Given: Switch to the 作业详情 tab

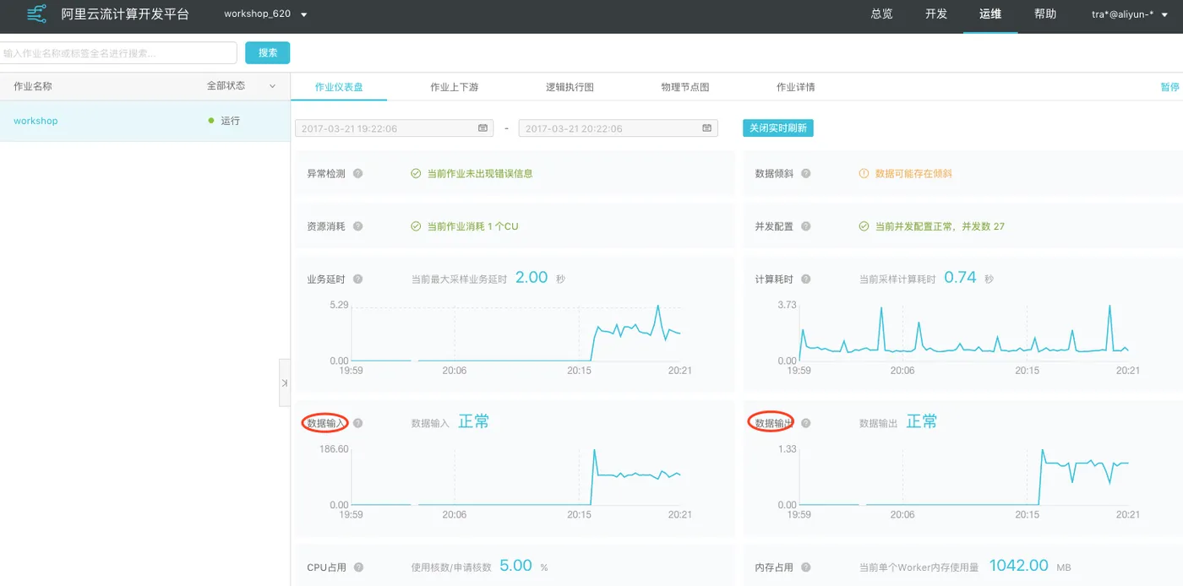Looking at the screenshot, I should point(796,87).
